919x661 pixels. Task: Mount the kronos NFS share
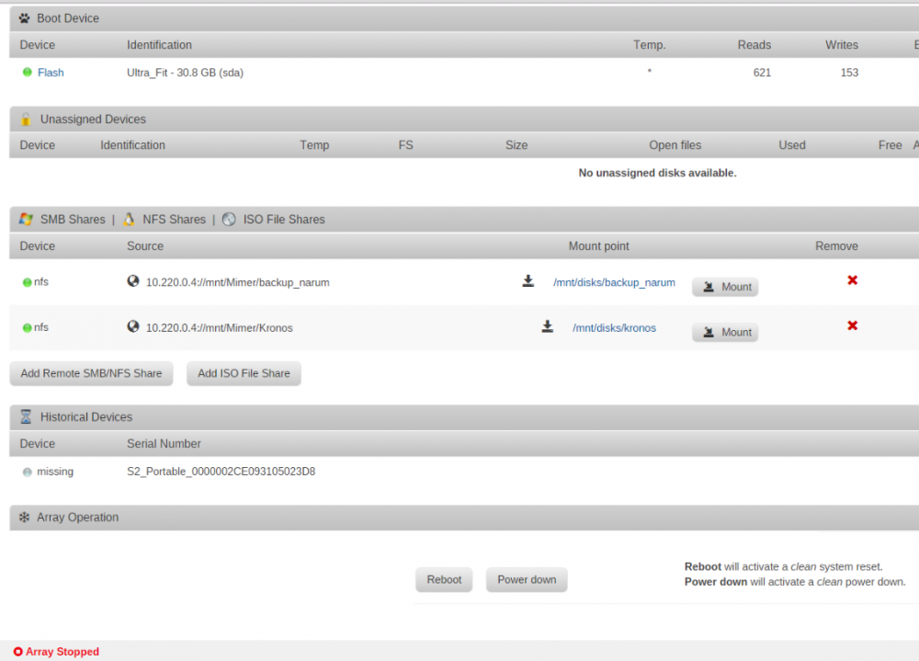point(725,332)
